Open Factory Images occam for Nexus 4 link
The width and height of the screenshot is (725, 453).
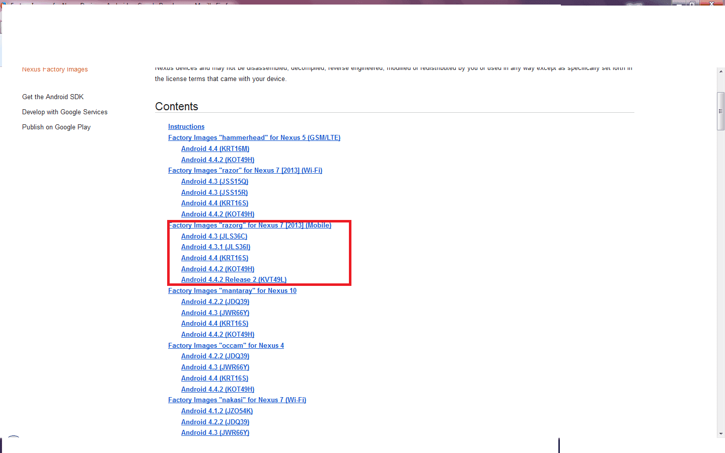226,345
